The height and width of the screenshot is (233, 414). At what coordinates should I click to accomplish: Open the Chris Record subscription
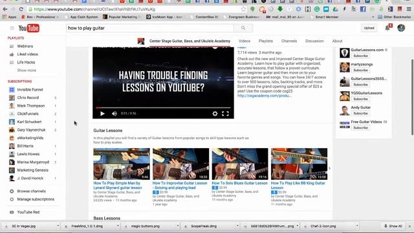click(x=28, y=98)
